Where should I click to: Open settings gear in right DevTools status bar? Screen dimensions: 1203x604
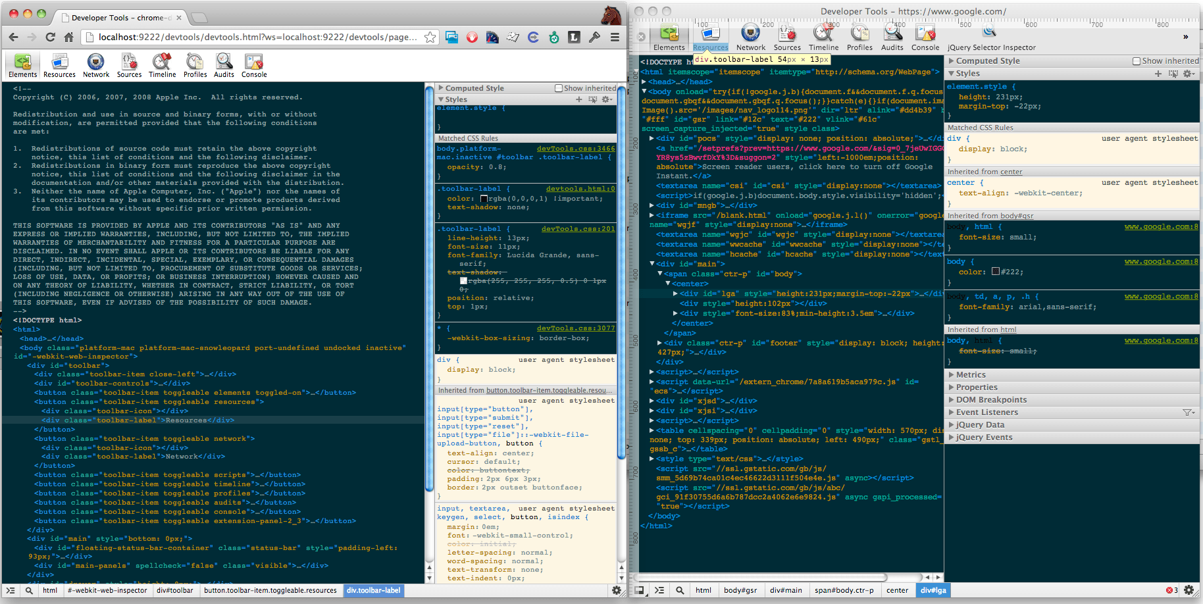[x=1189, y=590]
